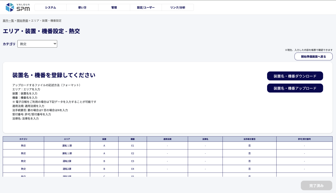Click 否 cell in the E2 row
This screenshot has height=193, width=336.
point(249,153)
